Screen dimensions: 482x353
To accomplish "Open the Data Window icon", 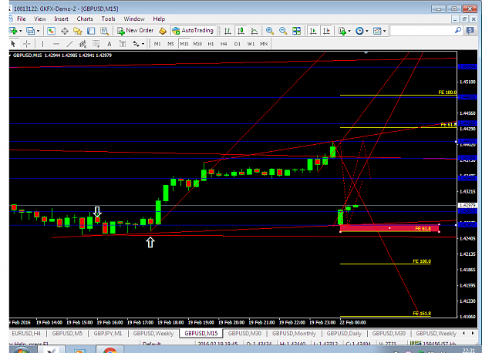I will [65, 31].
